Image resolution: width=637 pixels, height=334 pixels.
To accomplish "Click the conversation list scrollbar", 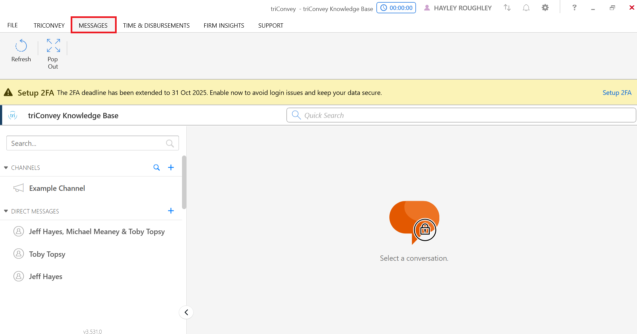I will pyautogui.click(x=184, y=182).
